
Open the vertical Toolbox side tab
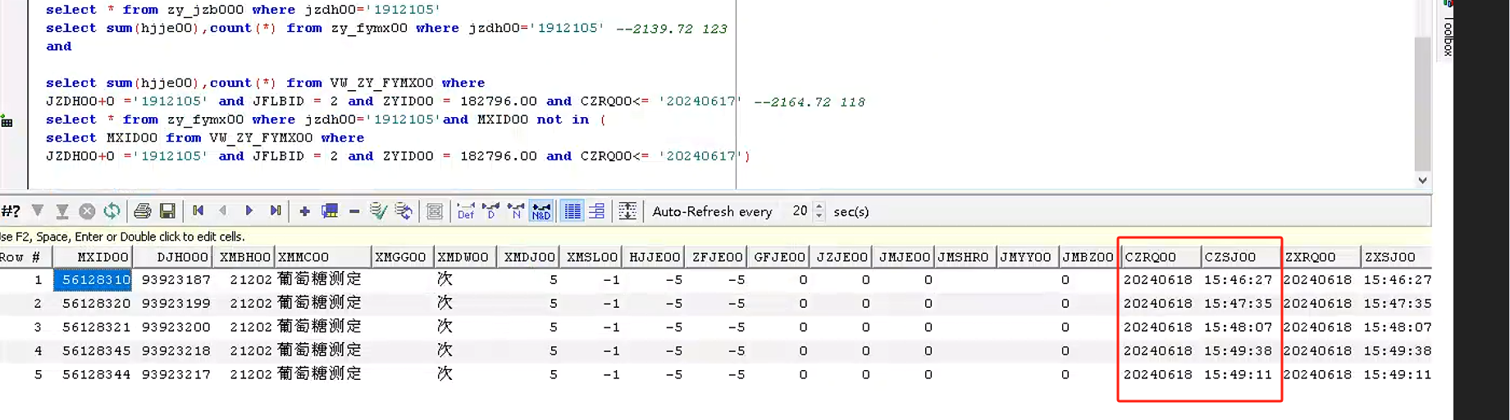[x=1448, y=38]
